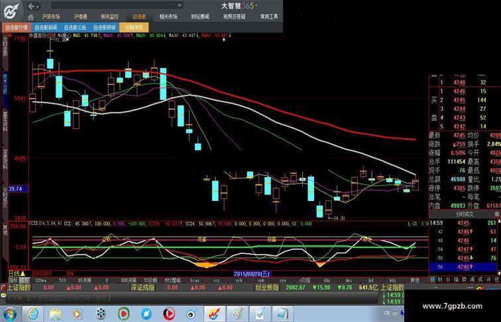Select the 自选股 menu item

(x=139, y=17)
